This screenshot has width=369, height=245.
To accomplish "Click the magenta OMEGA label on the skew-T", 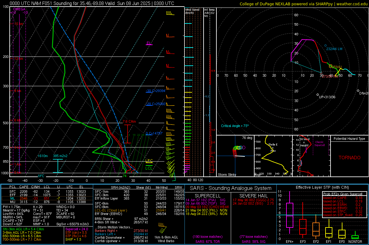I will tap(19, 9).
